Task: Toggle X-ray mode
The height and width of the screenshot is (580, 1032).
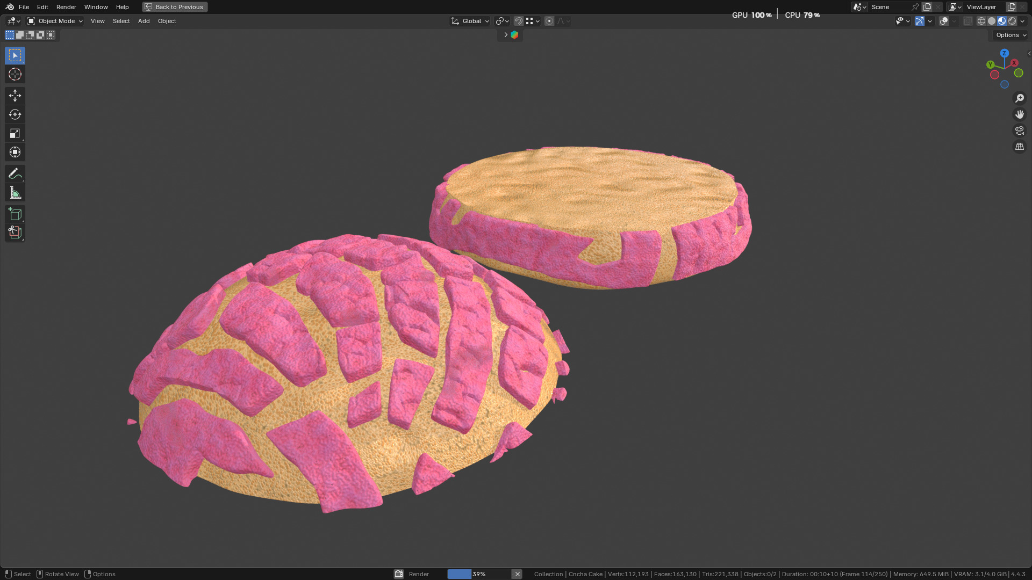Action: pyautogui.click(x=967, y=21)
